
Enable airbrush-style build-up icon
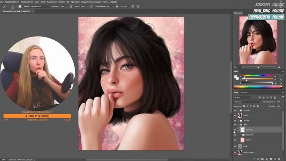[x=91, y=6]
